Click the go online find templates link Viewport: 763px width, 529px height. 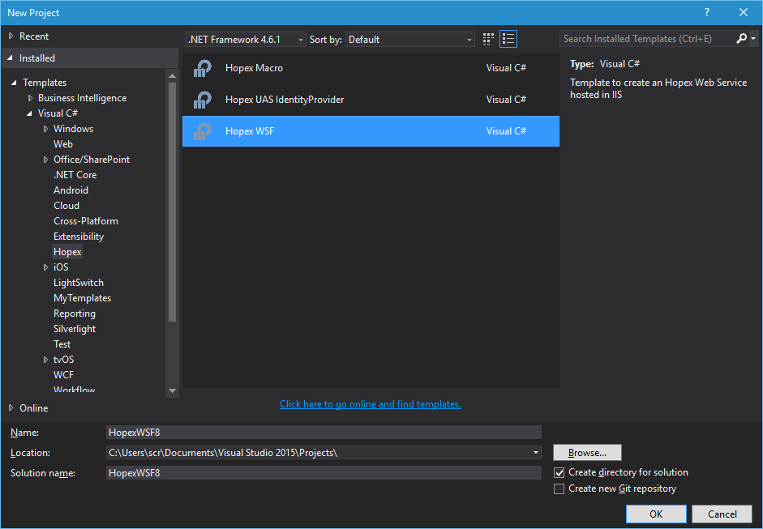[370, 404]
